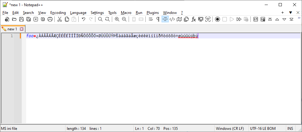
Task: Copy selection from toolbar
Action: [67, 19]
